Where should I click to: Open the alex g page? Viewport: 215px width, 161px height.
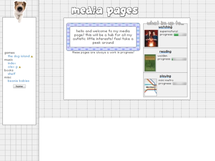click(13, 67)
